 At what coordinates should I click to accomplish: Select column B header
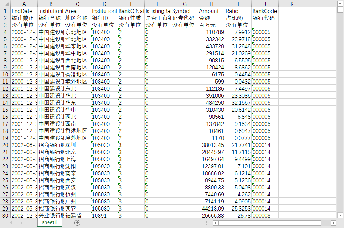click(x=51, y=4)
